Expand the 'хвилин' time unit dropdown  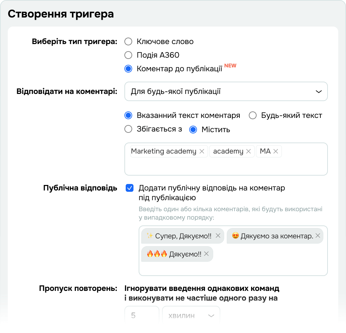[191, 316]
